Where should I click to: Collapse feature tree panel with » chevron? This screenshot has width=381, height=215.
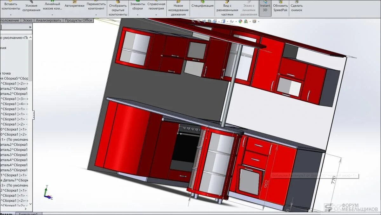(30, 27)
